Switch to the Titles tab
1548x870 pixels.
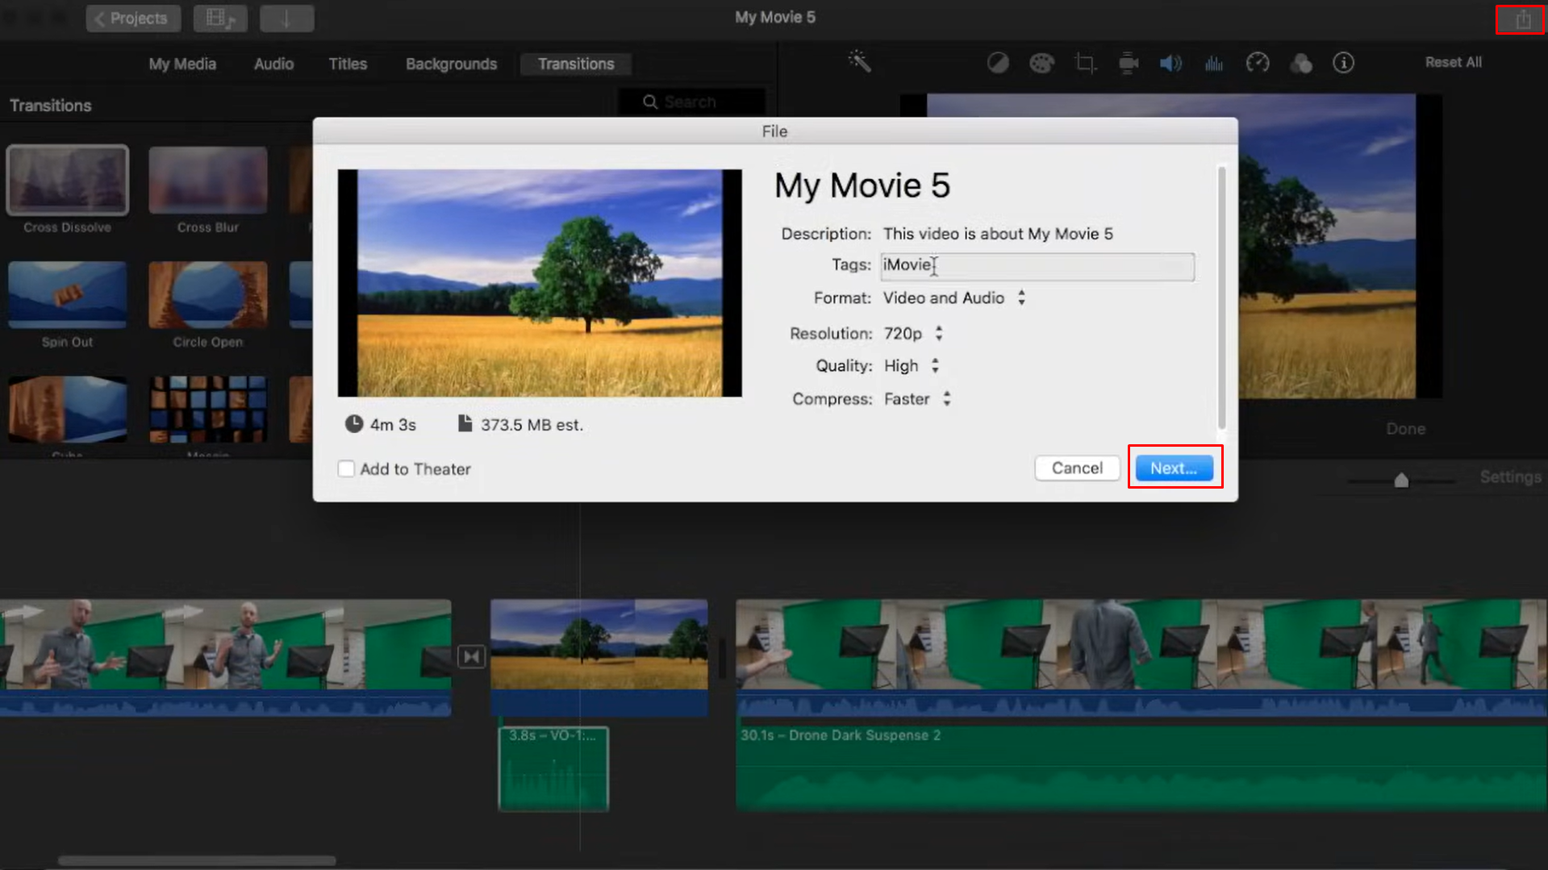coord(347,64)
